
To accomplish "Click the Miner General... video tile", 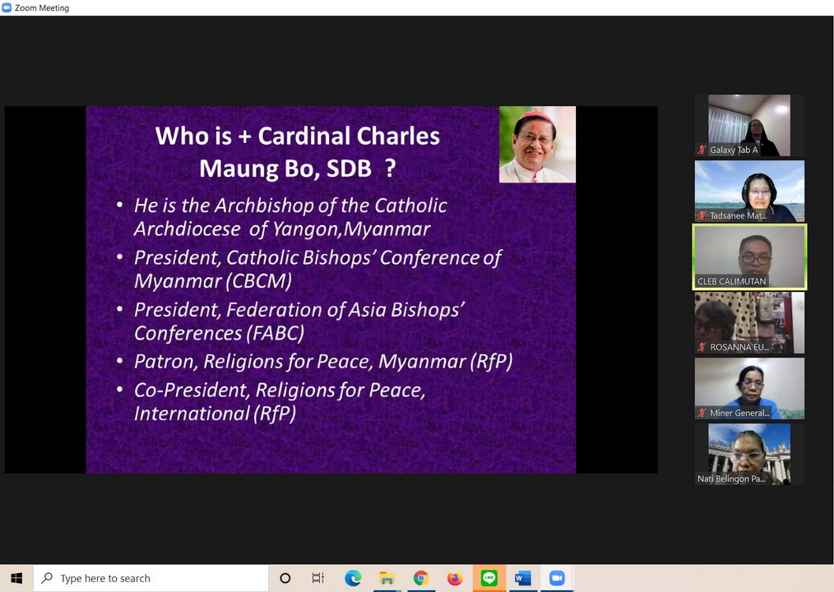I will [x=749, y=388].
